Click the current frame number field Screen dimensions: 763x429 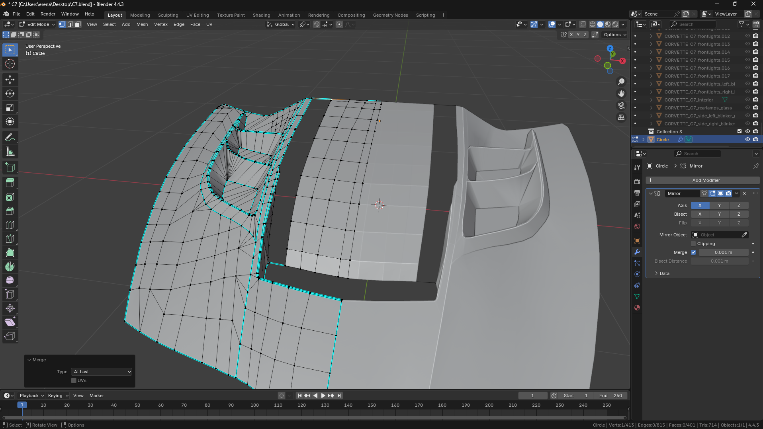[x=532, y=396]
